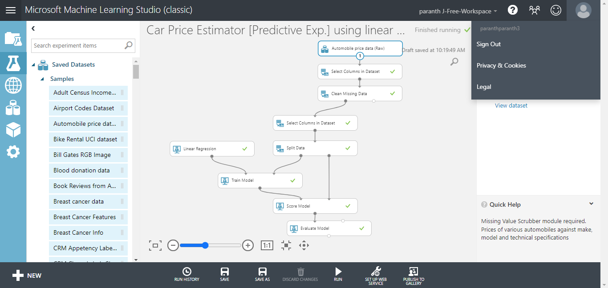Open help with the question mark icon
Screen dimensions: 608x288
(x=512, y=10)
